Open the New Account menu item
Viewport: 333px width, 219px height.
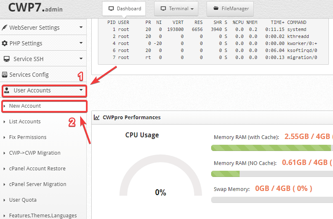(25, 106)
